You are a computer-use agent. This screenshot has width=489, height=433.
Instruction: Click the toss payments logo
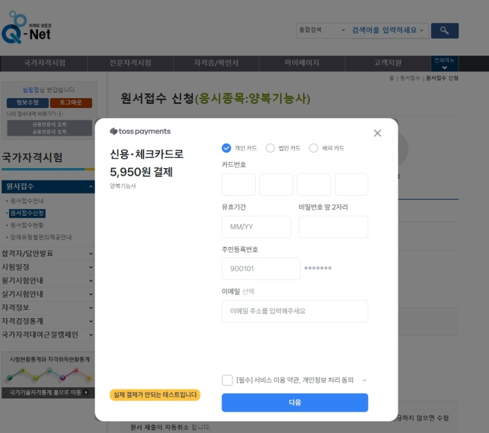(140, 131)
